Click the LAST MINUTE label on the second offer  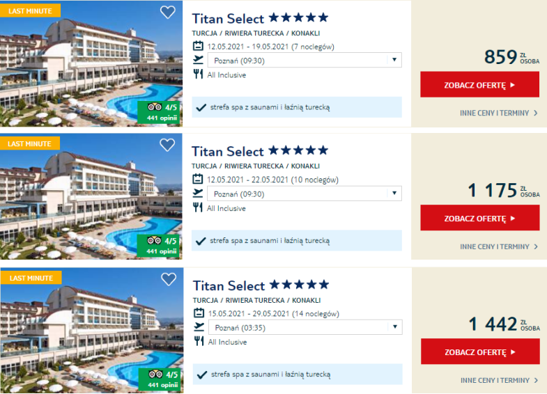coord(30,143)
